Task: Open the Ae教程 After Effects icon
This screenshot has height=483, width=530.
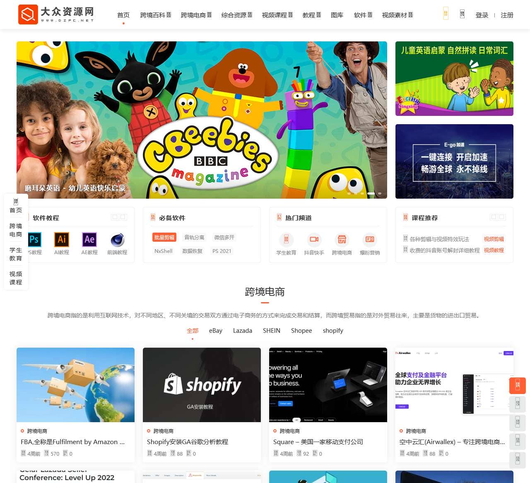Action: coord(89,240)
